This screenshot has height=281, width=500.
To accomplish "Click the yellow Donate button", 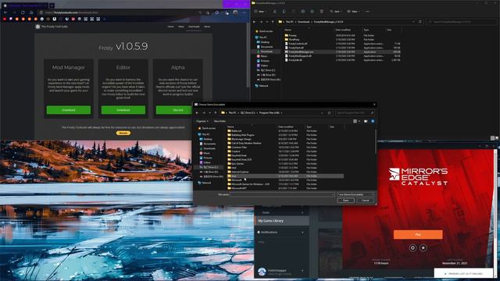I will 123,133.
